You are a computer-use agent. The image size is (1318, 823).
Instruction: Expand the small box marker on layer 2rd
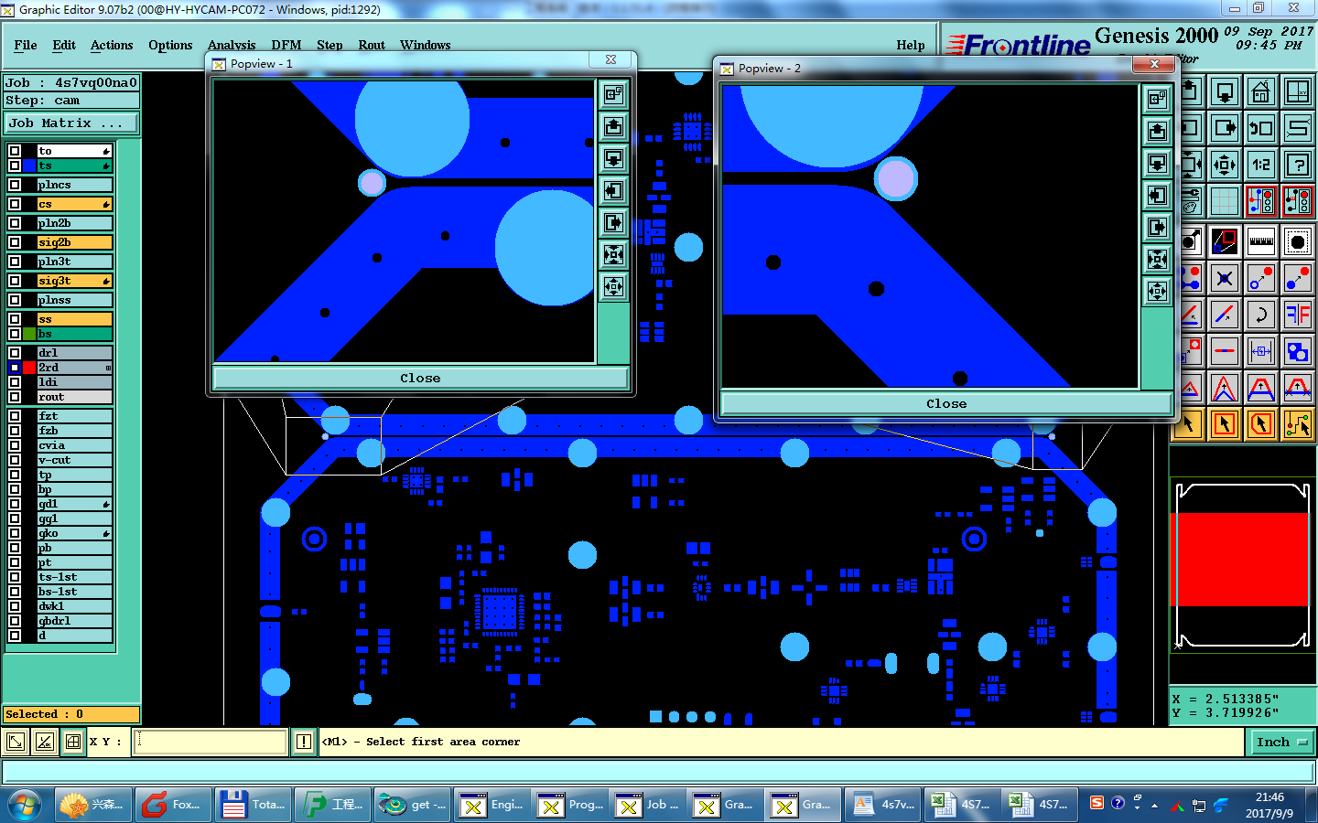[108, 368]
